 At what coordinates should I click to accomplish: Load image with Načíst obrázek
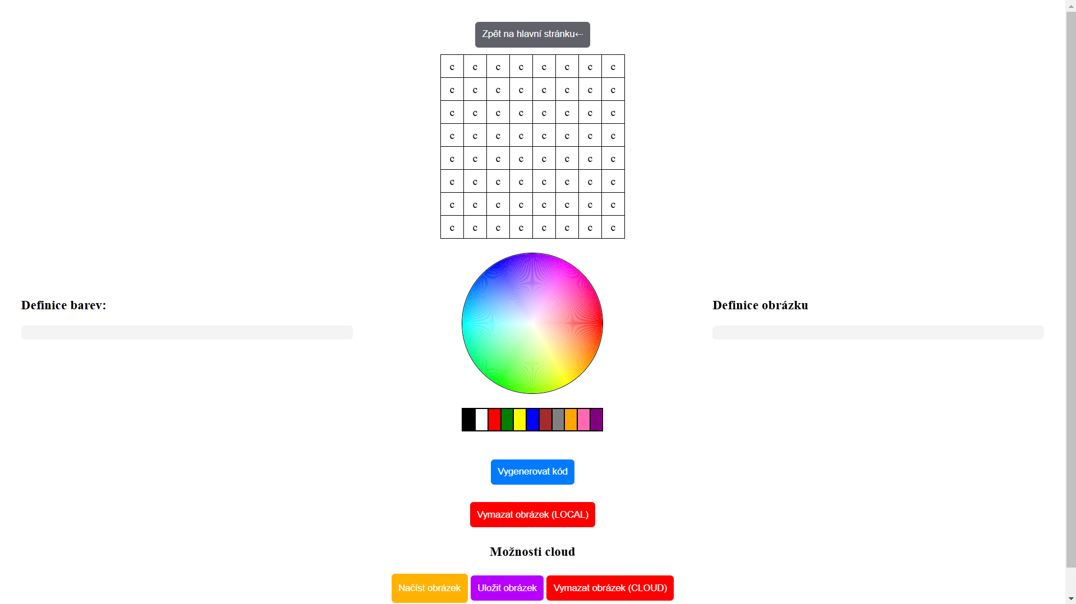[x=429, y=588]
